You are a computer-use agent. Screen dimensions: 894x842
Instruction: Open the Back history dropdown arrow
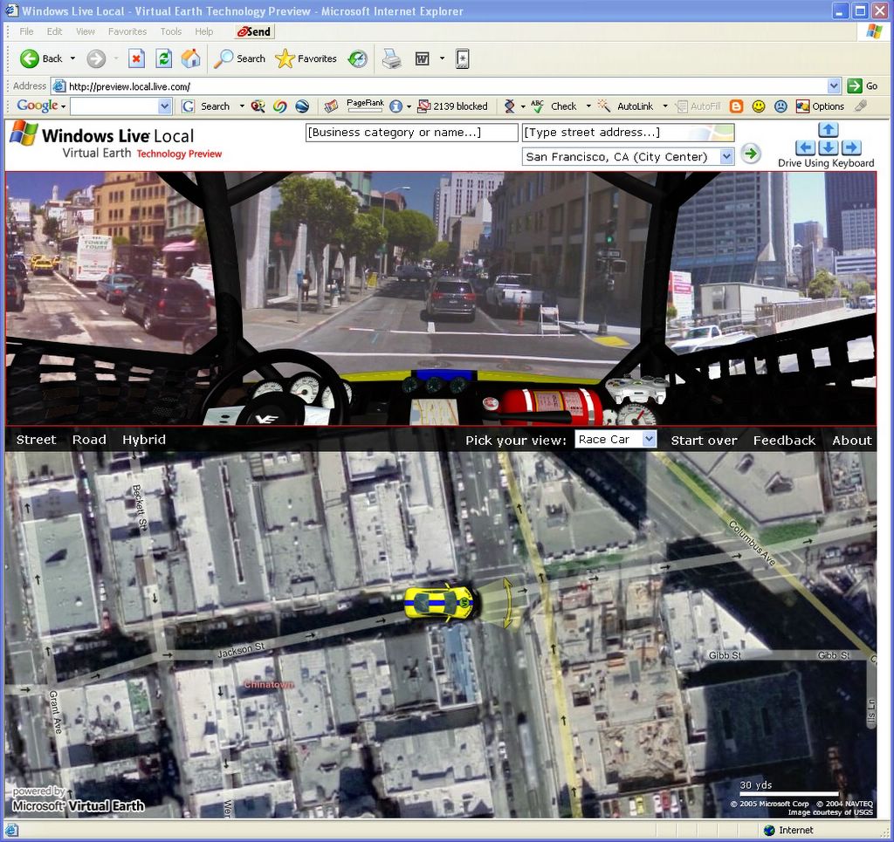point(72,58)
